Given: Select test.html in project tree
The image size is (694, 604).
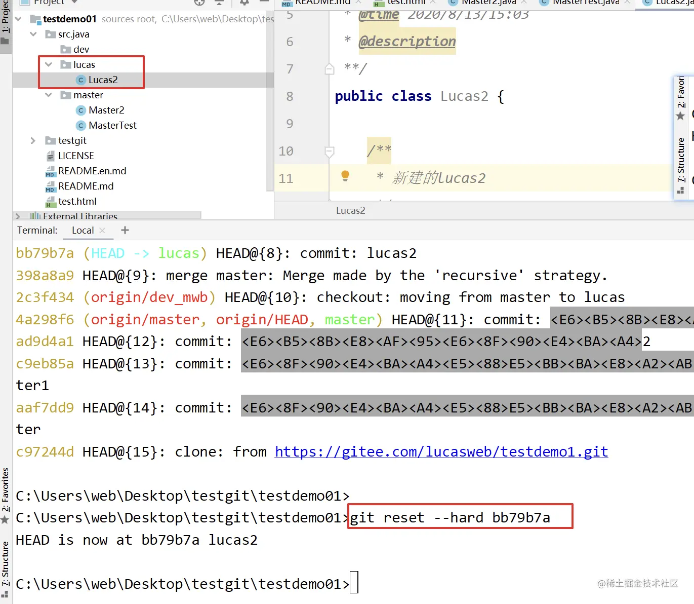Looking at the screenshot, I should click(x=77, y=202).
